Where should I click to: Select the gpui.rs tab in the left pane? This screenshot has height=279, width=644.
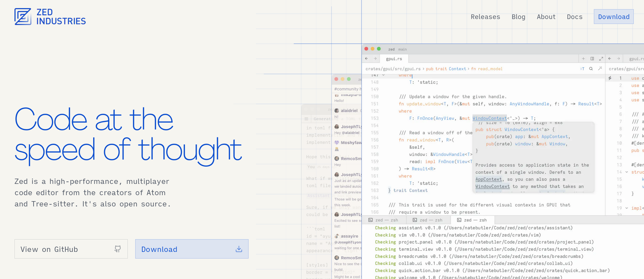(x=394, y=59)
